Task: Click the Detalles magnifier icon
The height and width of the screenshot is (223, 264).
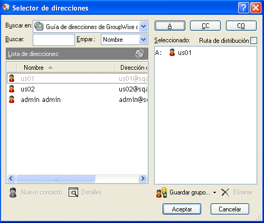Action: pos(73,192)
